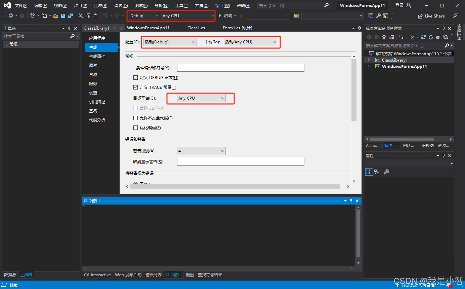
Task: Click the Property Pages wrench in Properties panel
Action: click(386, 172)
